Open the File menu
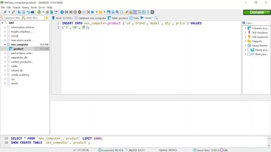This screenshot has width=271, height=152. 3,8
